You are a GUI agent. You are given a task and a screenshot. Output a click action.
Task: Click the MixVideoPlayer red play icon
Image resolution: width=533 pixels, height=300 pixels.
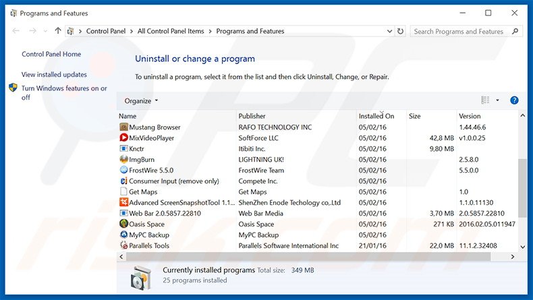(x=123, y=138)
